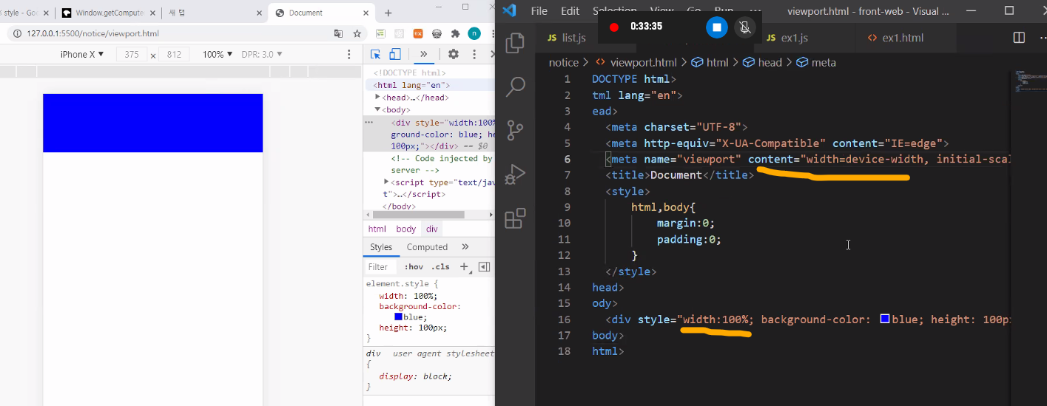Switch to the Computed tab in DevTools
1047x406 pixels.
[427, 247]
